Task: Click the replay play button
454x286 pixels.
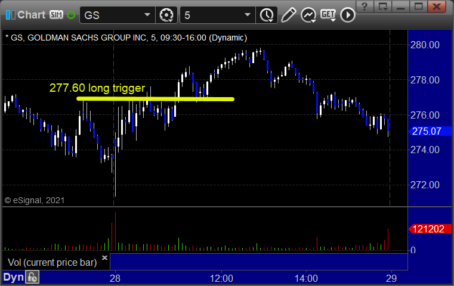Action: (x=347, y=15)
